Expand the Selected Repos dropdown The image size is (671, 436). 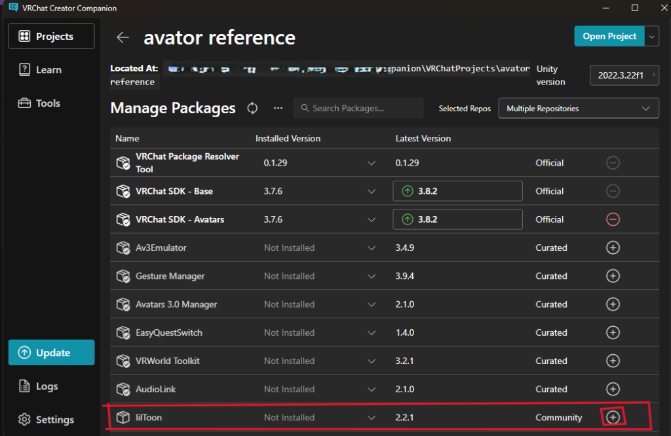(579, 109)
